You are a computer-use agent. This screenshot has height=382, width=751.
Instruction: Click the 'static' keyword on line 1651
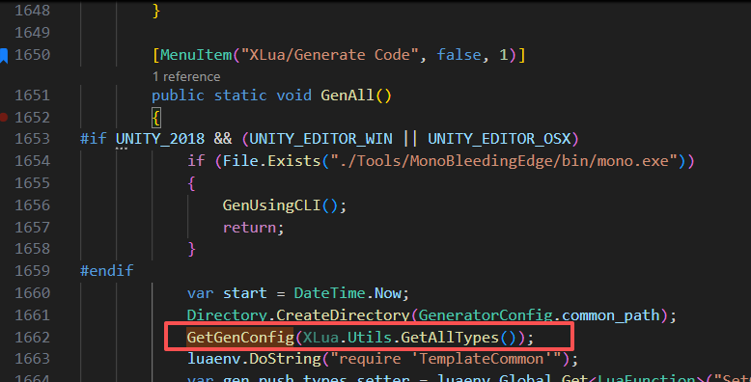[x=240, y=95]
